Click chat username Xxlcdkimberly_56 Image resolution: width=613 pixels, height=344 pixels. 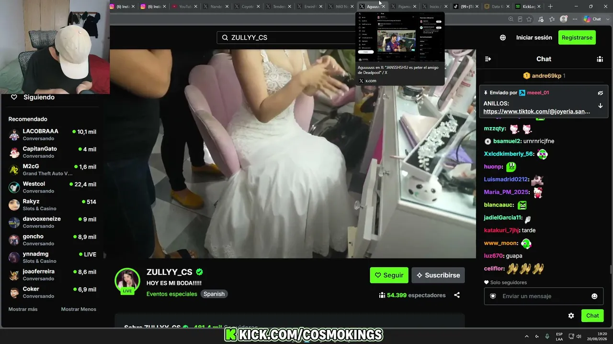pos(508,154)
